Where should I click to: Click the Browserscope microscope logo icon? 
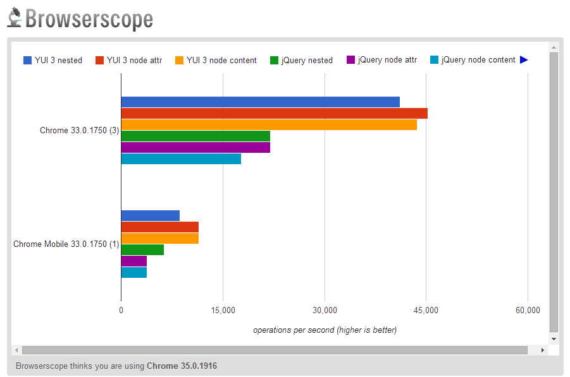(x=15, y=17)
